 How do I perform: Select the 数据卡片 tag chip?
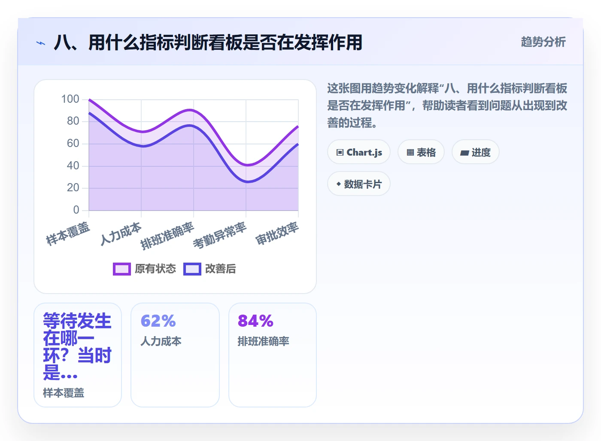(x=359, y=184)
